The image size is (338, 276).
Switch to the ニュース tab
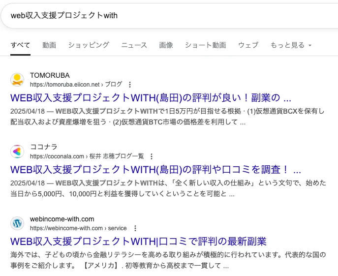pyautogui.click(x=134, y=45)
